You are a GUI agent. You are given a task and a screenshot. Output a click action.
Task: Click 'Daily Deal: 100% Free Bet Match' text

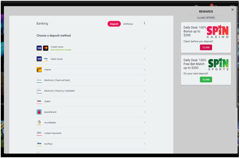(195, 64)
